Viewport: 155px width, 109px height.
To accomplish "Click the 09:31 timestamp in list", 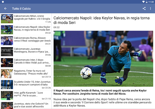I will 48,44.
